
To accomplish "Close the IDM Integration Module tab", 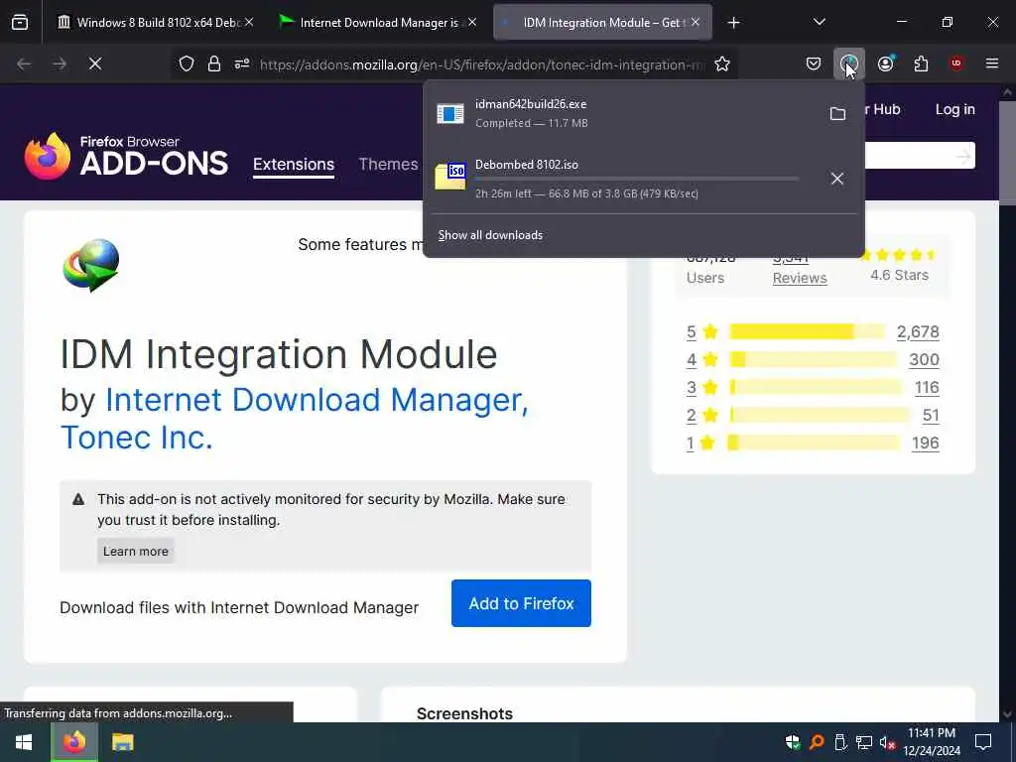I will tap(696, 23).
